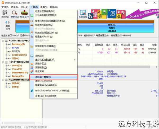Screen dimensions: 159x129
Task: Select Virual(E:) partition in tree
Action: point(17,69)
